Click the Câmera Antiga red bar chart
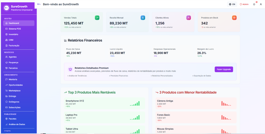 (226, 103)
